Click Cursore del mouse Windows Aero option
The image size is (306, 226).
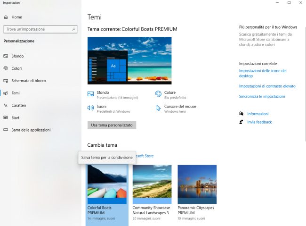coord(176,109)
